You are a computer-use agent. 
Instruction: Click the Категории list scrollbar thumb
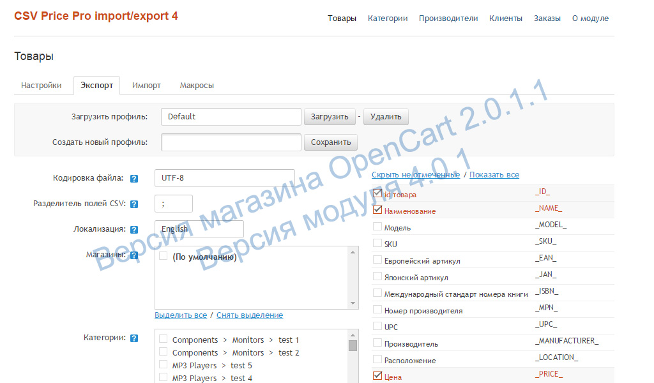(x=353, y=346)
